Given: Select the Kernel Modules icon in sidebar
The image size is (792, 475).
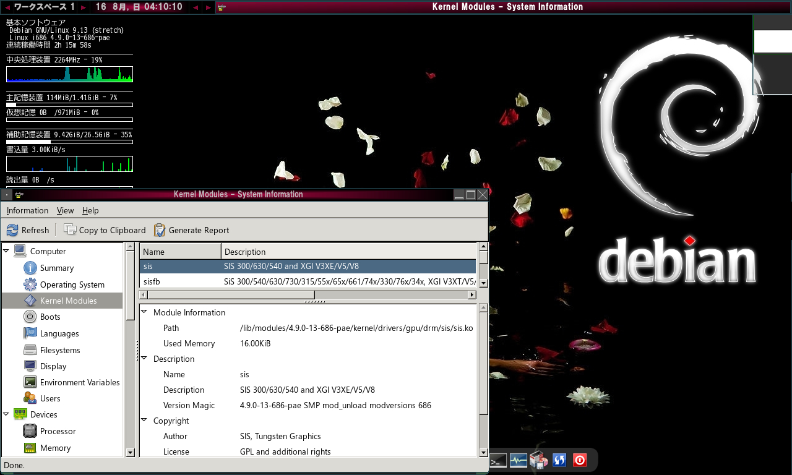Looking at the screenshot, I should pyautogui.click(x=30, y=301).
